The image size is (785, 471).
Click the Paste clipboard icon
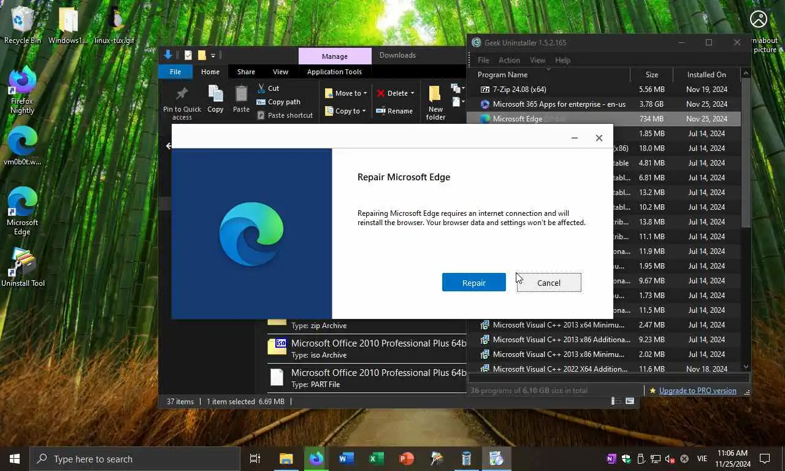tap(241, 99)
